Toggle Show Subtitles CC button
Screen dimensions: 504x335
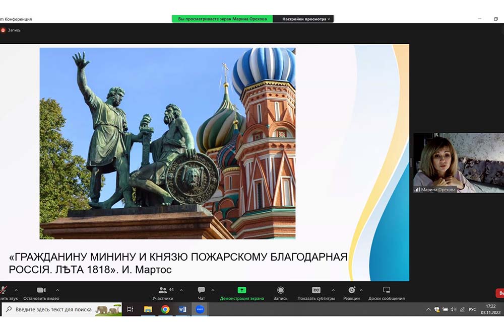[316, 290]
